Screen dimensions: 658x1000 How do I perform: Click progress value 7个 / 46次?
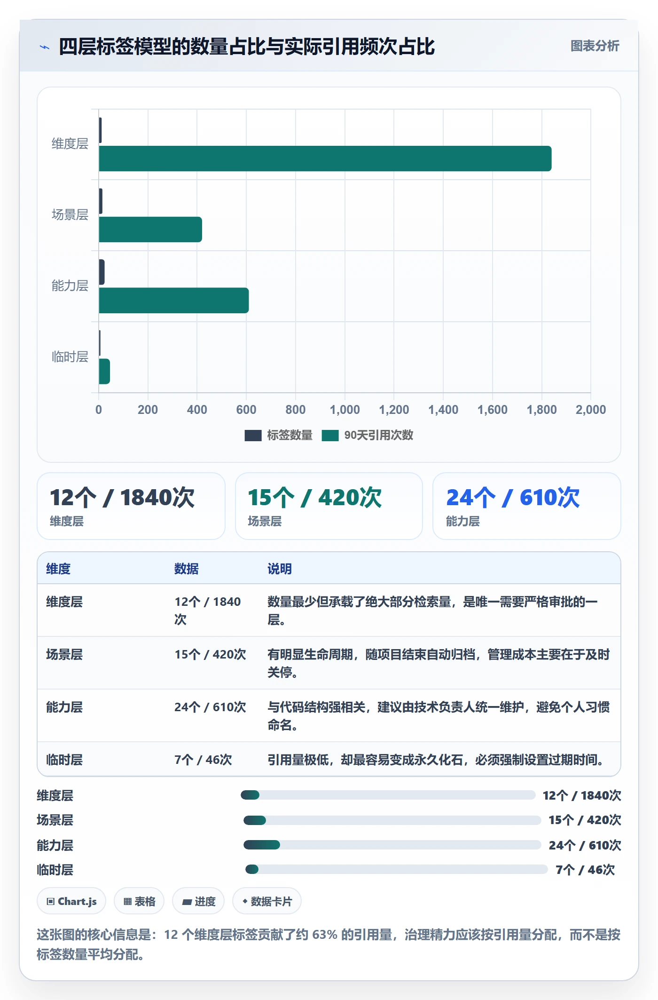tap(585, 870)
